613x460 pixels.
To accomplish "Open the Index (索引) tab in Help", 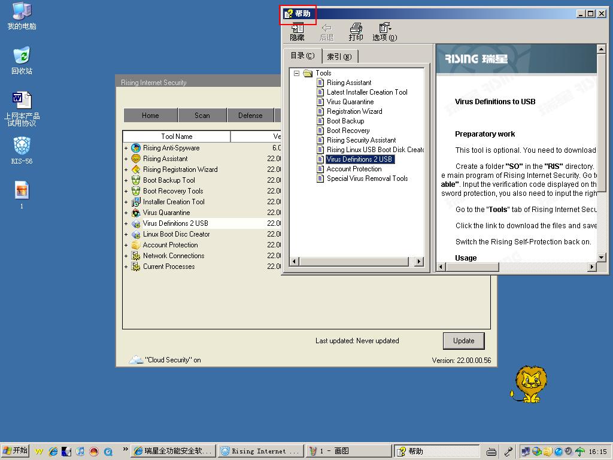I will coord(339,57).
